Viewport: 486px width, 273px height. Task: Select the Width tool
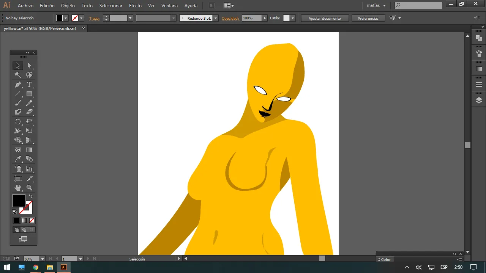[x=18, y=131]
